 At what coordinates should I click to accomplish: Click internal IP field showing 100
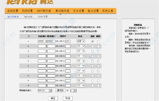68,41
